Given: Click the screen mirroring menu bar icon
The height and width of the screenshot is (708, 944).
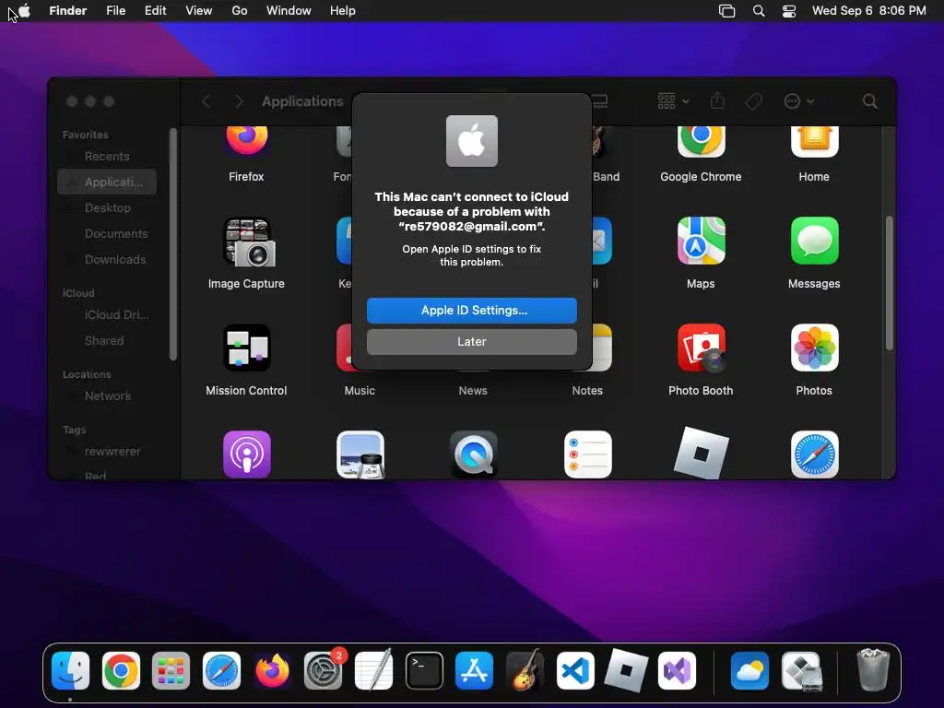Looking at the screenshot, I should (x=726, y=11).
